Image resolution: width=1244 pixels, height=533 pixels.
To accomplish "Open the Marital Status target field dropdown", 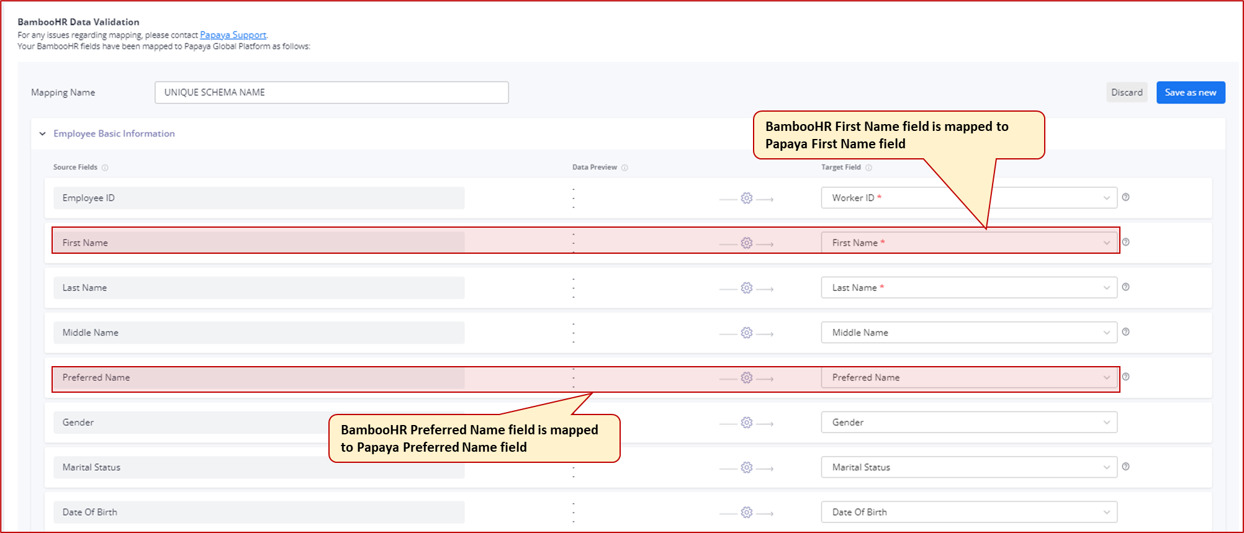I will 969,467.
